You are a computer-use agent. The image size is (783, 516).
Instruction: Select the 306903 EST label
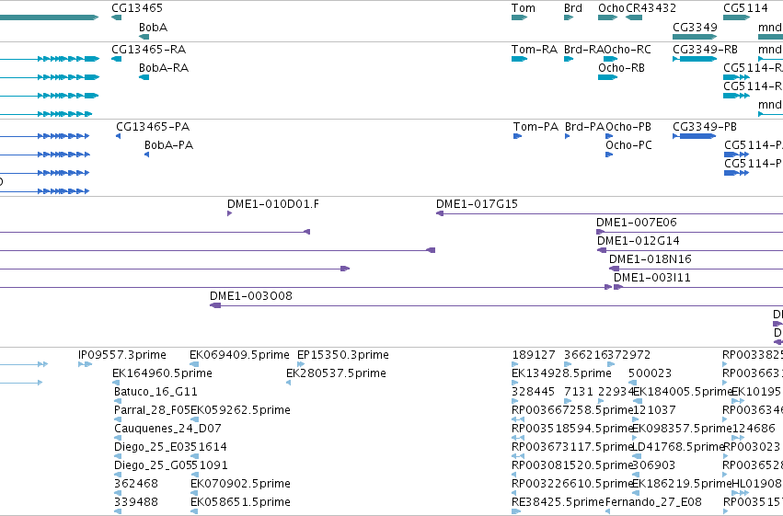[x=653, y=465]
